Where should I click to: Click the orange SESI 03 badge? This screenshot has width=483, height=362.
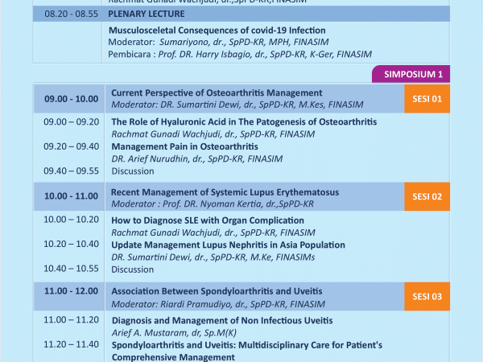point(427,296)
